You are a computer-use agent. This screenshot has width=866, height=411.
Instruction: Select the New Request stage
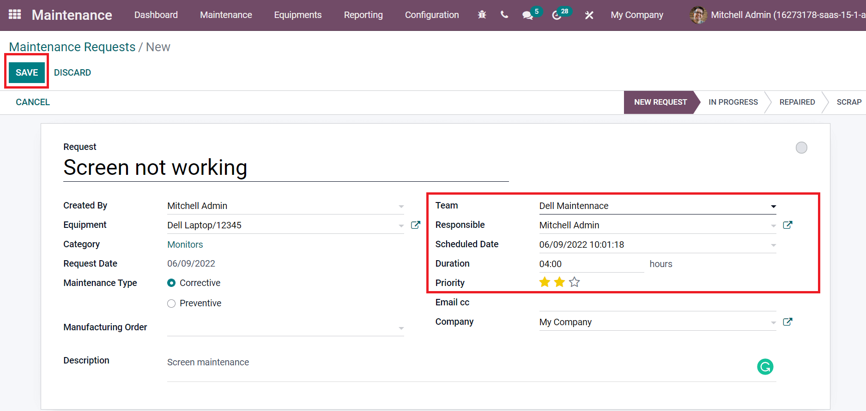point(660,102)
